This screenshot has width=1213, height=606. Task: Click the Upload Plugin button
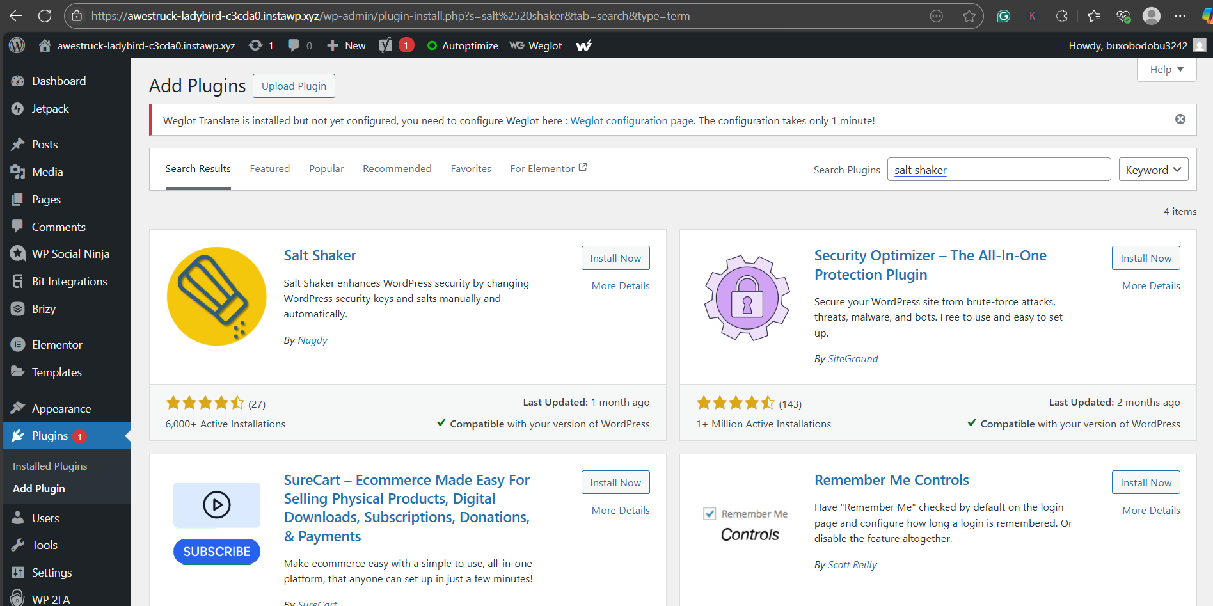(x=294, y=86)
